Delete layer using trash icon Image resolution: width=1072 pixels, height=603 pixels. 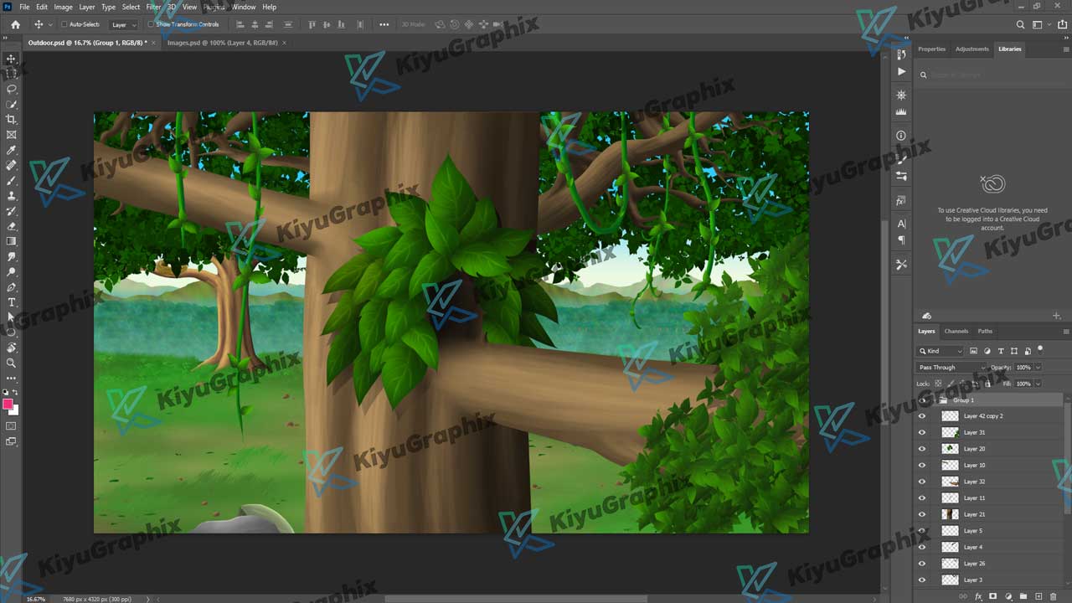point(1053,596)
